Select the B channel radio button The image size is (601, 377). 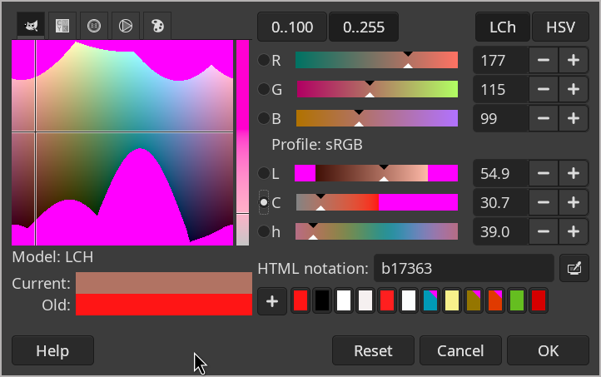pyautogui.click(x=264, y=118)
